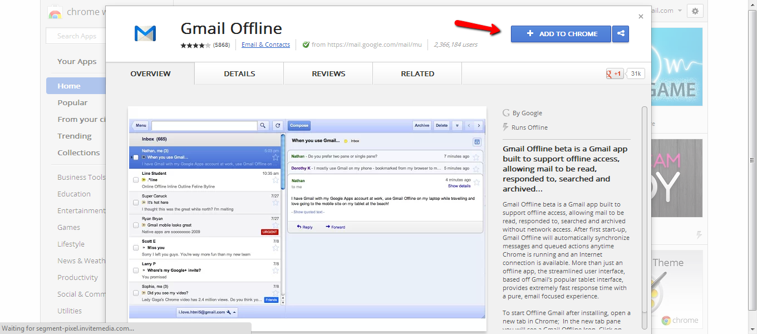Click the green verified checkmark icon
The height and width of the screenshot is (334, 757).
click(306, 45)
